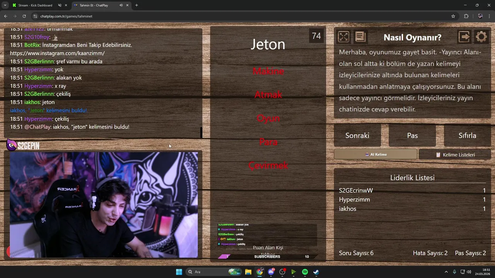This screenshot has height=278, width=495.
Task: Click the browser forward arrow
Action: [x=15, y=16]
